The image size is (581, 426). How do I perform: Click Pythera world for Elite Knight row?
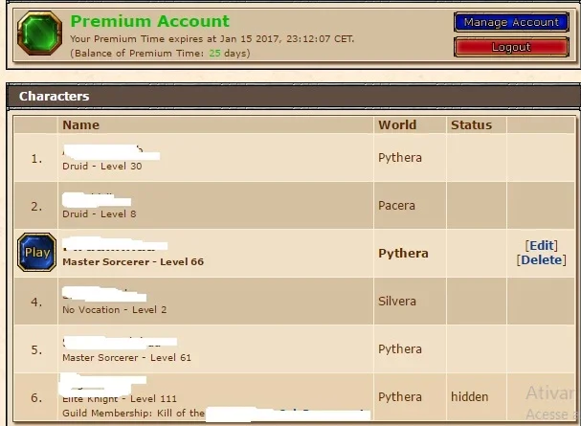(x=400, y=396)
